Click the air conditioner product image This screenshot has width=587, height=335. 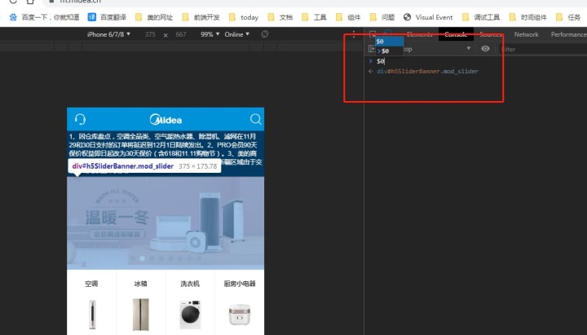(x=92, y=315)
